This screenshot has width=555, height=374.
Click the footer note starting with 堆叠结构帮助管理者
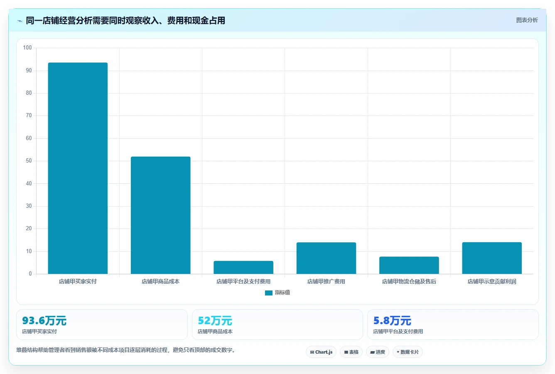click(x=126, y=350)
